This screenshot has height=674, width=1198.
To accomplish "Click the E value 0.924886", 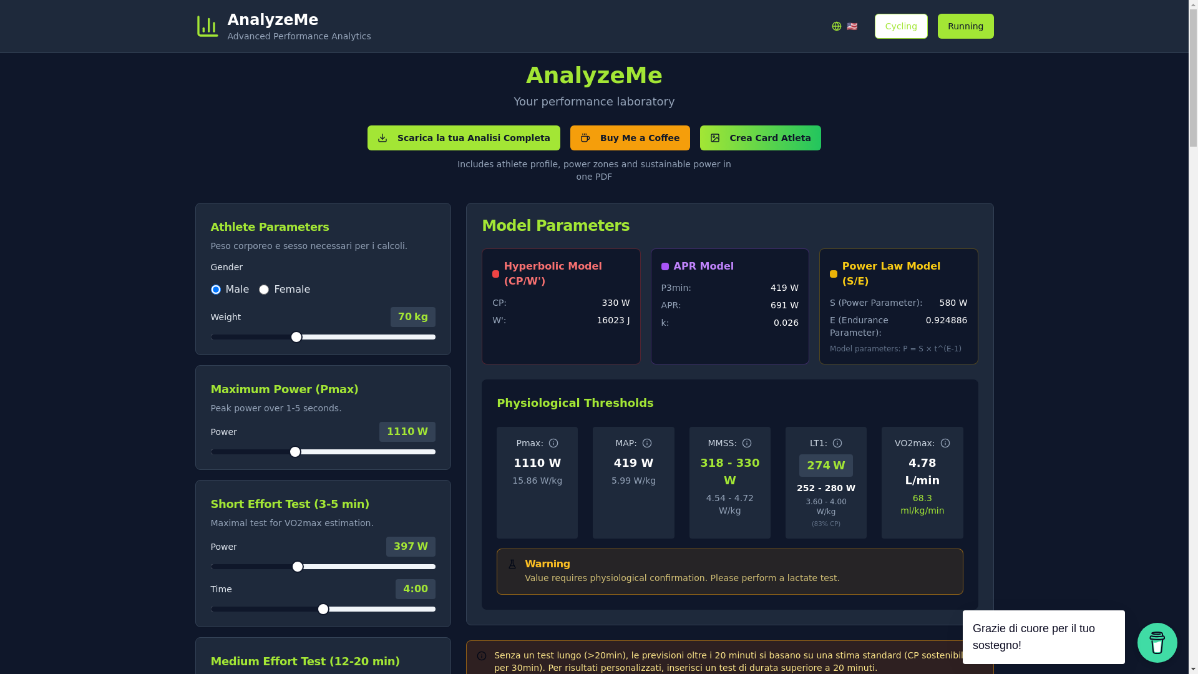I will click(x=947, y=320).
